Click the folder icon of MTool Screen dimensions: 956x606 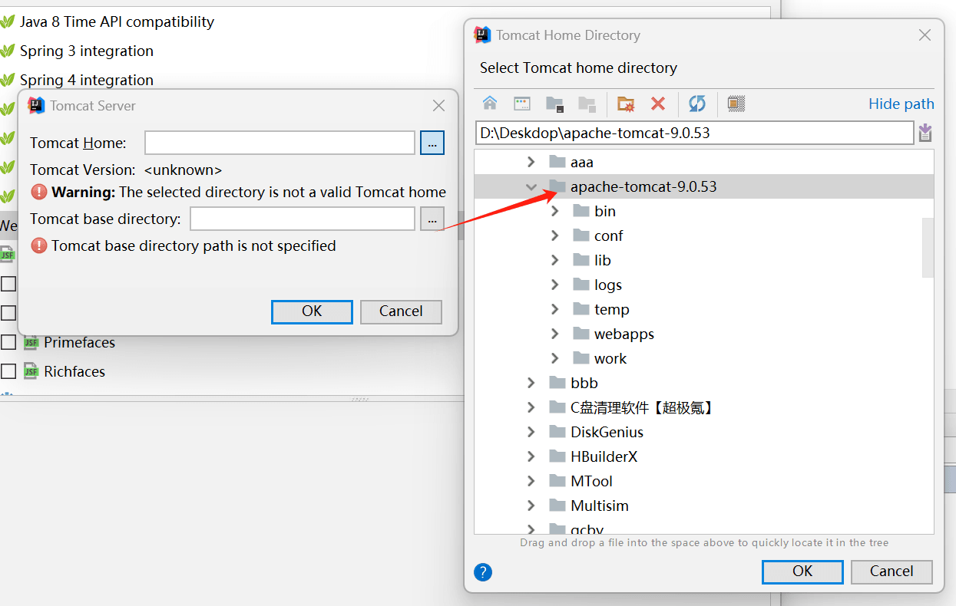[557, 481]
